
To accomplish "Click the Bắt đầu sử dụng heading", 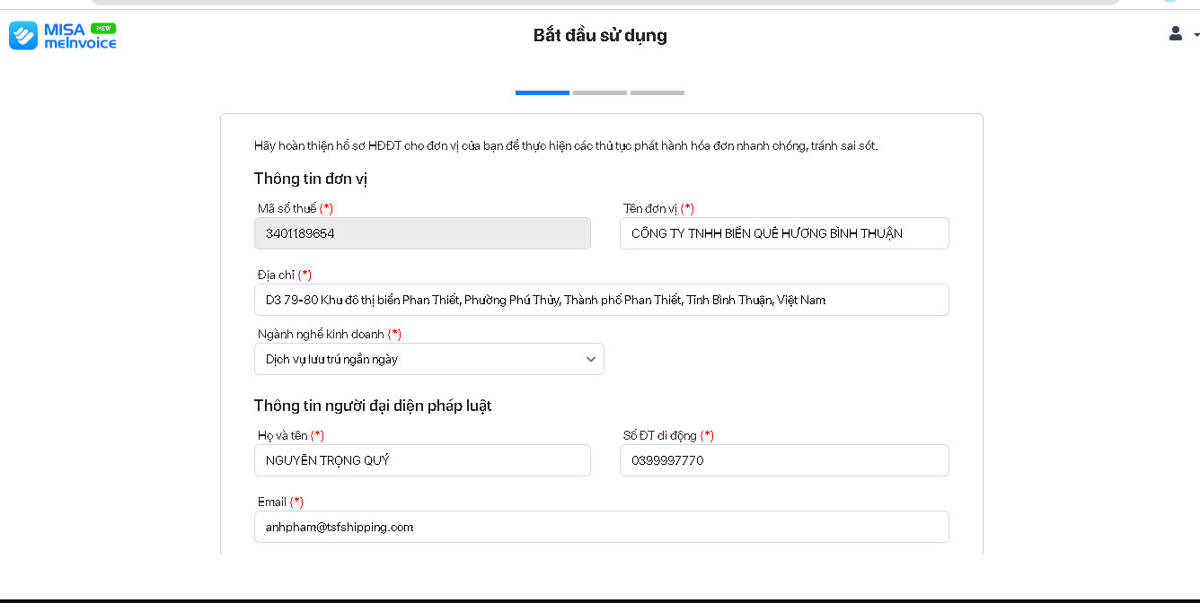I will pos(600,36).
